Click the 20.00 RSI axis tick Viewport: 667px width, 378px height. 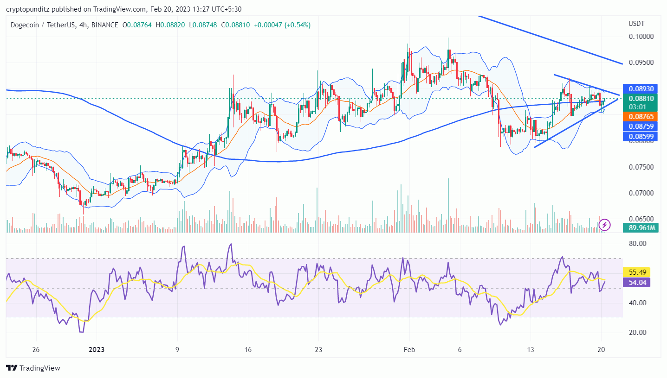tap(637, 333)
